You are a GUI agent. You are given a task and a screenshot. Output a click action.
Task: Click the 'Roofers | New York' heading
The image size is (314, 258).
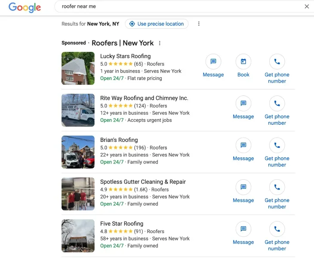[x=123, y=43]
